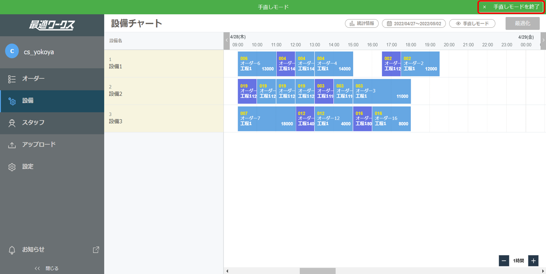
Task: Click the staff person icon
Action: click(x=12, y=123)
